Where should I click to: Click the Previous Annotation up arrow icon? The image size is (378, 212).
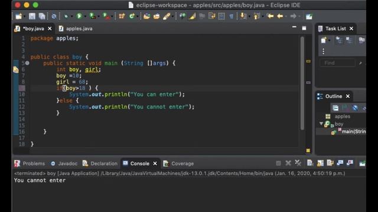(x=256, y=16)
